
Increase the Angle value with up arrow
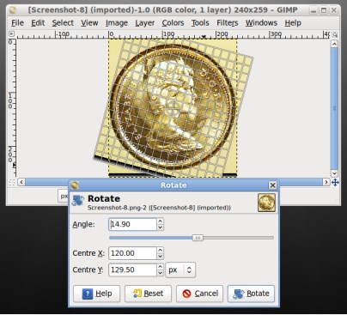coord(161,221)
